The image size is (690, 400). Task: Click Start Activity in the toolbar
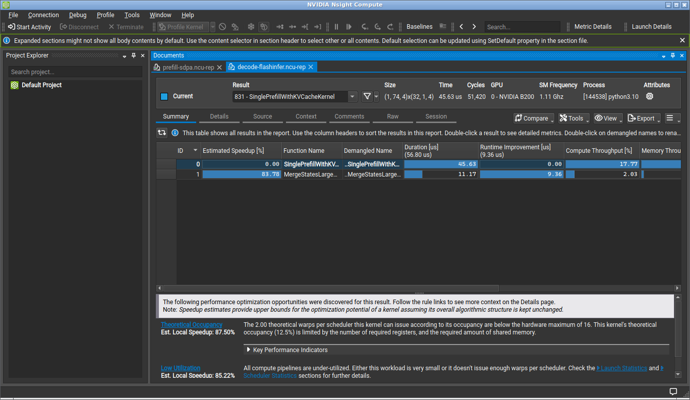[x=29, y=27]
